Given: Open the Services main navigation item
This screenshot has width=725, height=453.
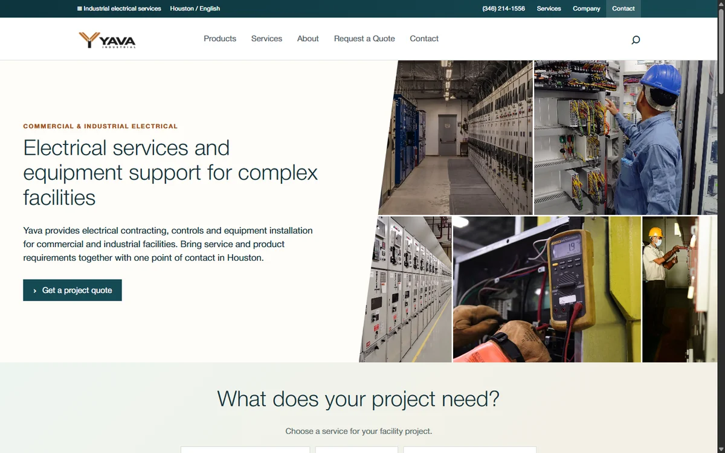Looking at the screenshot, I should click(266, 39).
